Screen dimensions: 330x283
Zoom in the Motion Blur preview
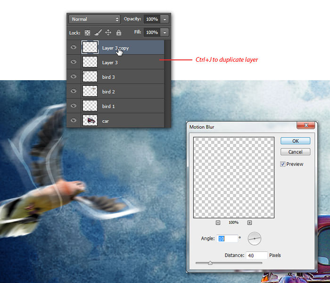pos(249,223)
